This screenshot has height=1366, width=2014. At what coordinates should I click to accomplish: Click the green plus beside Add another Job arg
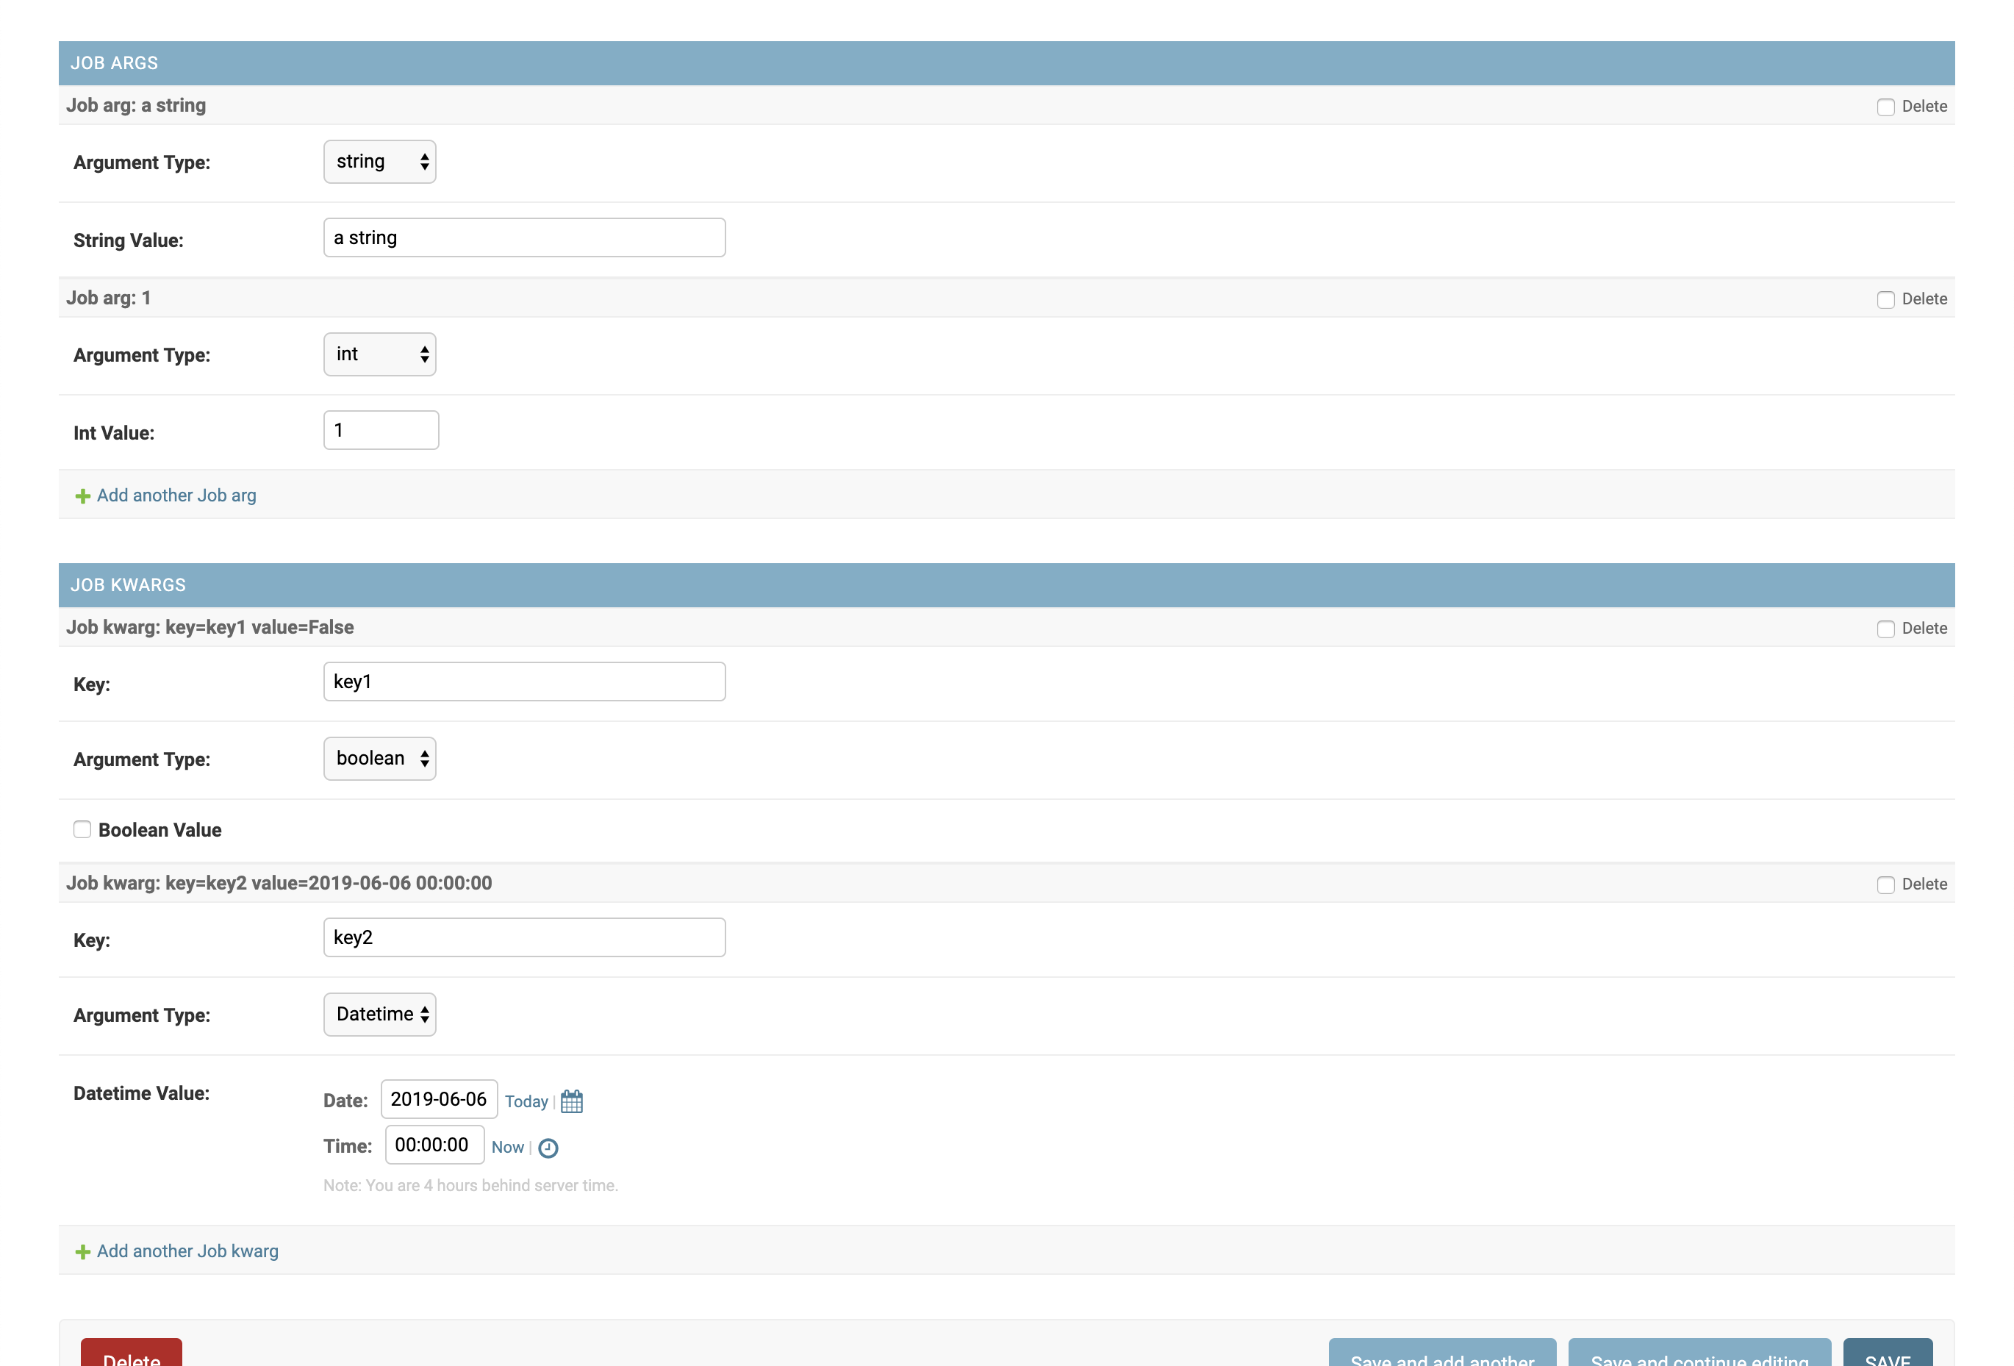point(82,496)
